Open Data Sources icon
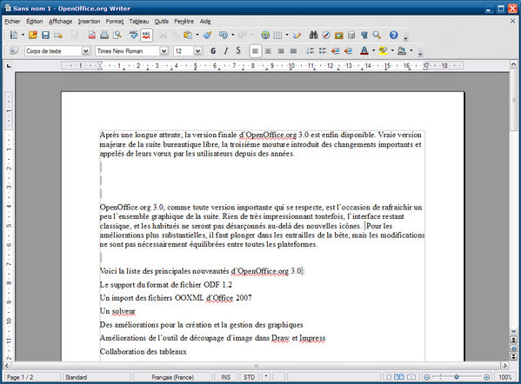 click(351, 35)
